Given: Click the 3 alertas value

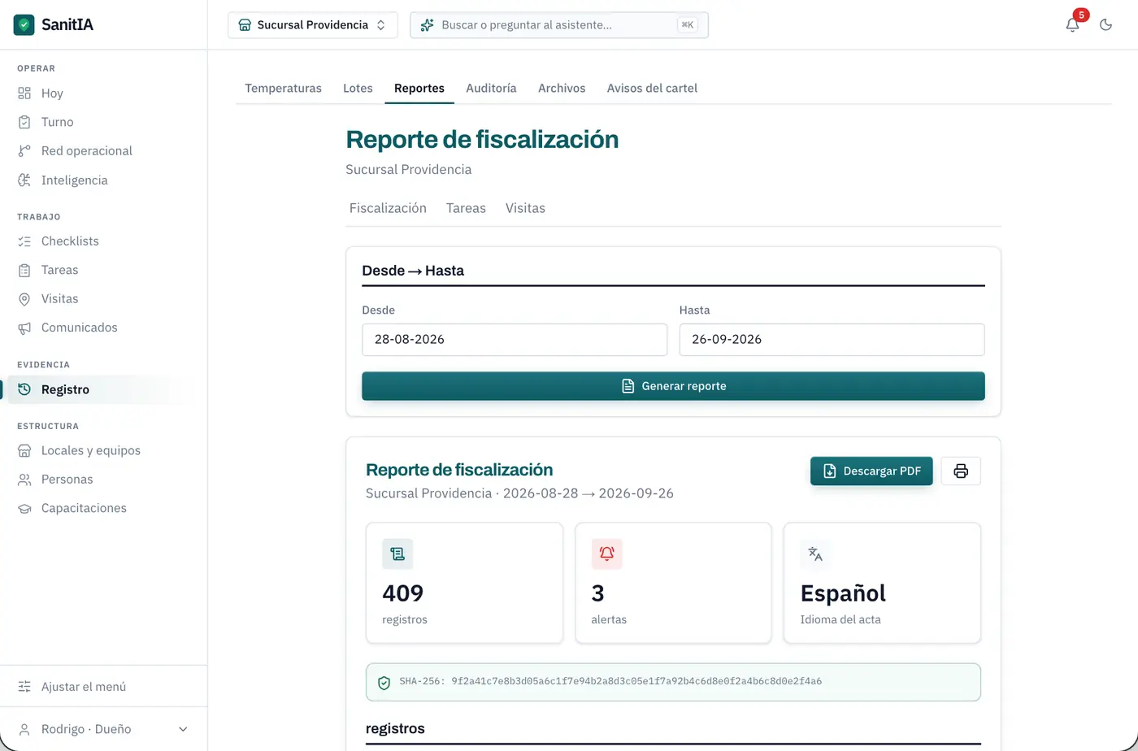Looking at the screenshot, I should (597, 593).
